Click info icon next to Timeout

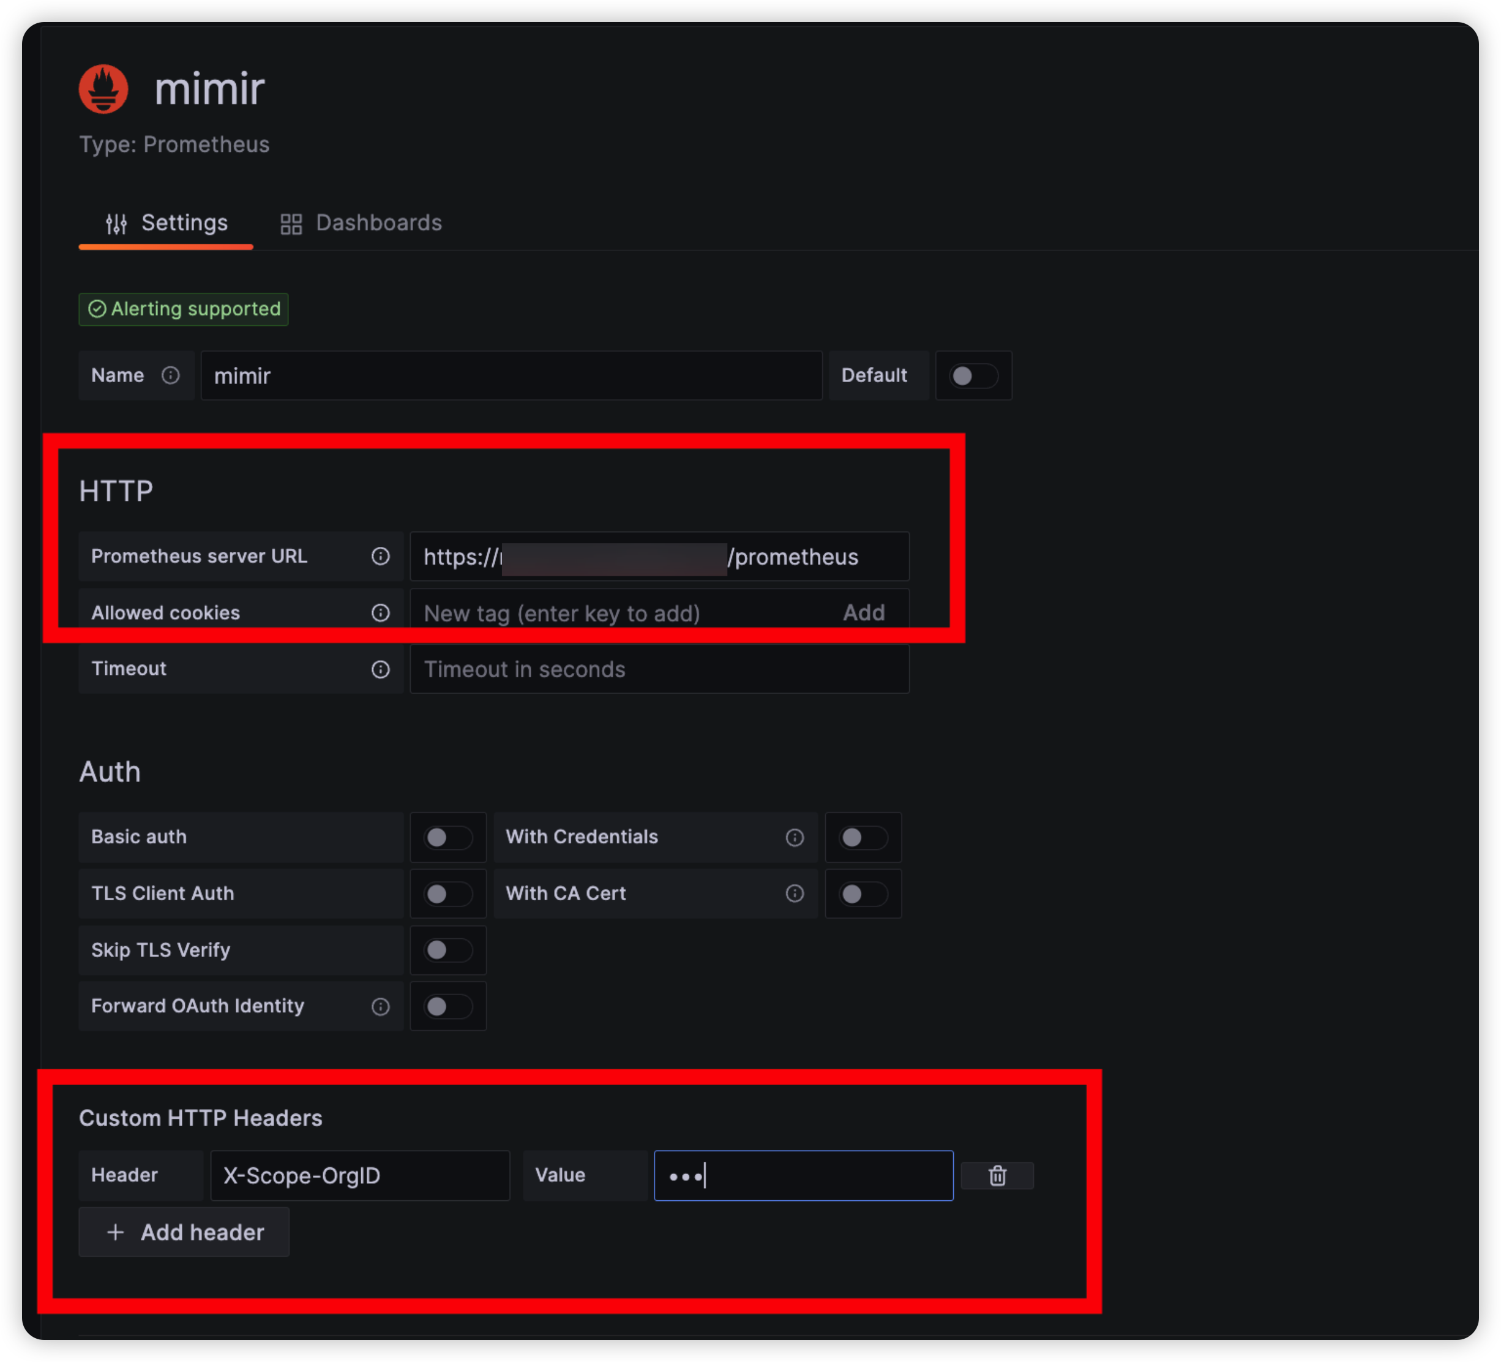click(381, 669)
